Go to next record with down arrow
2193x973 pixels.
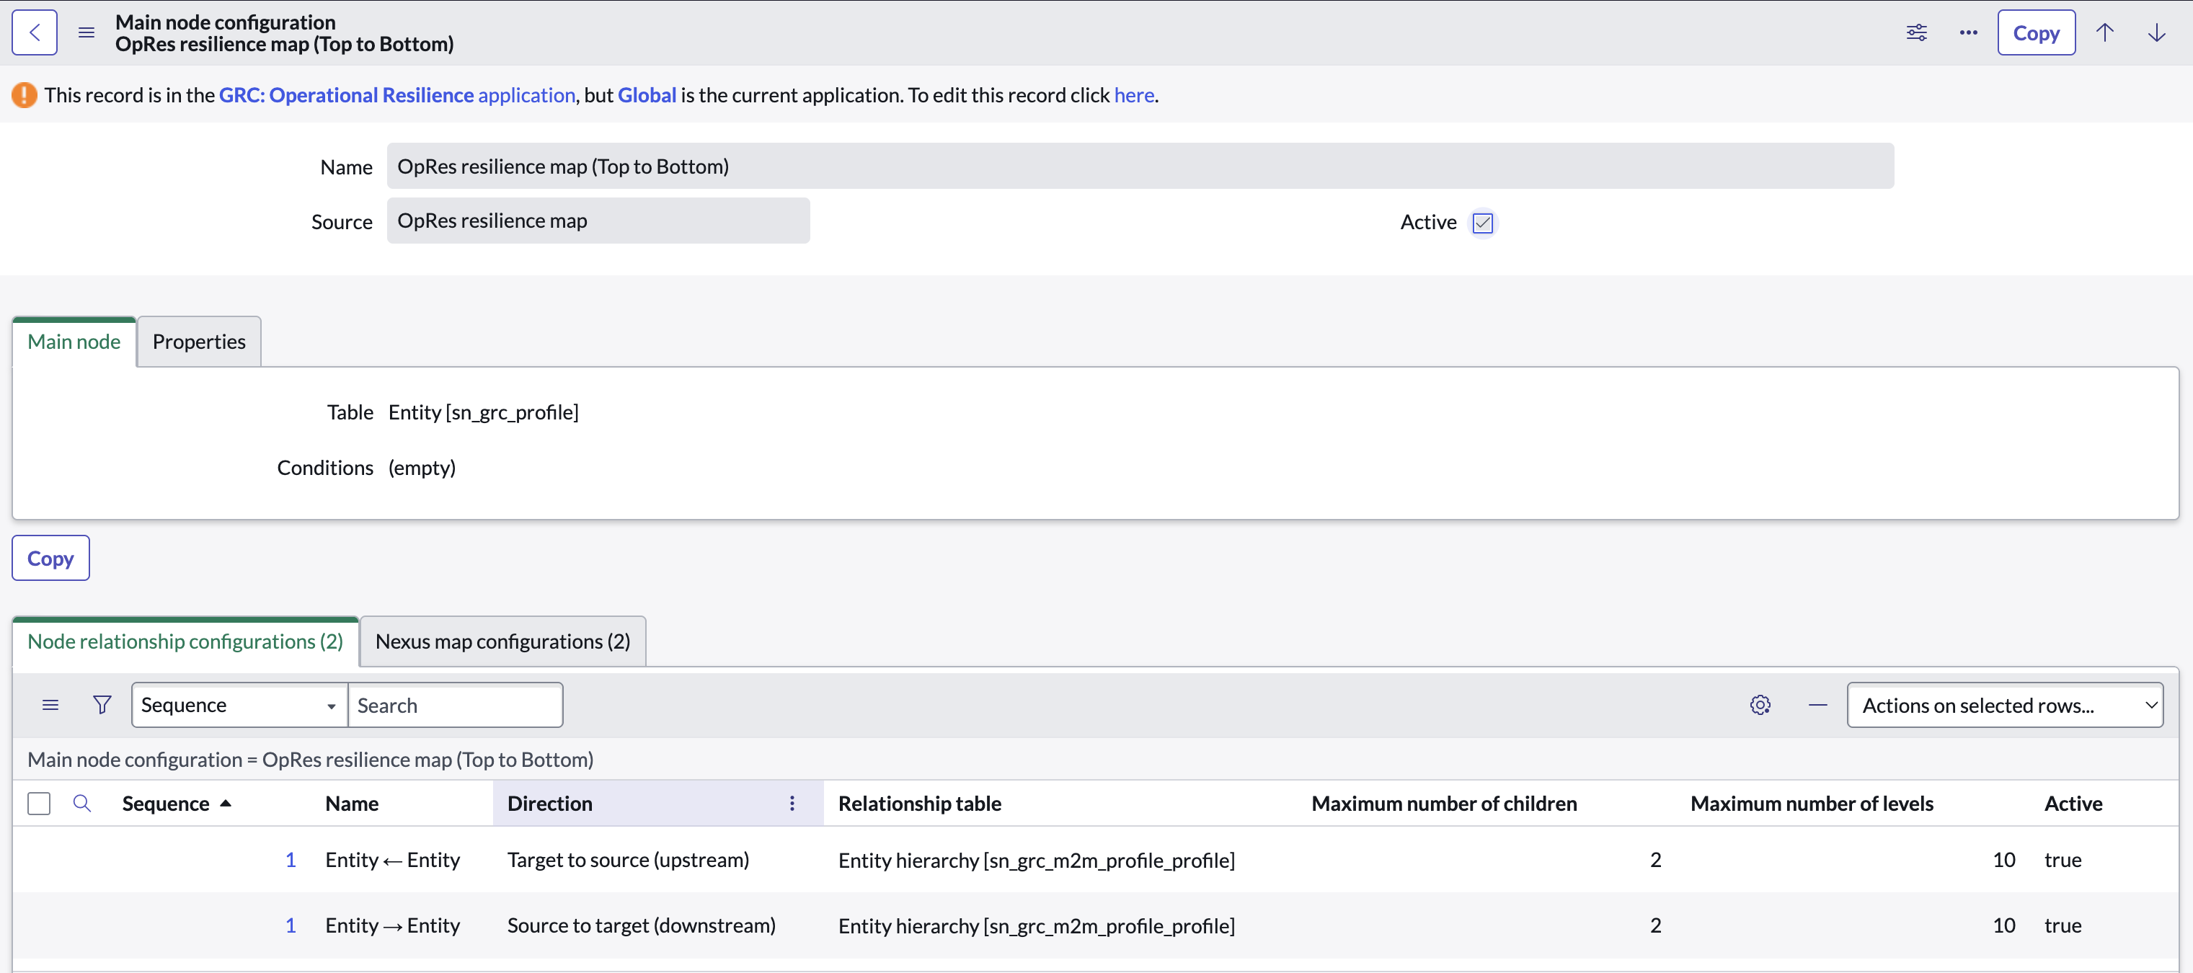(x=2156, y=32)
